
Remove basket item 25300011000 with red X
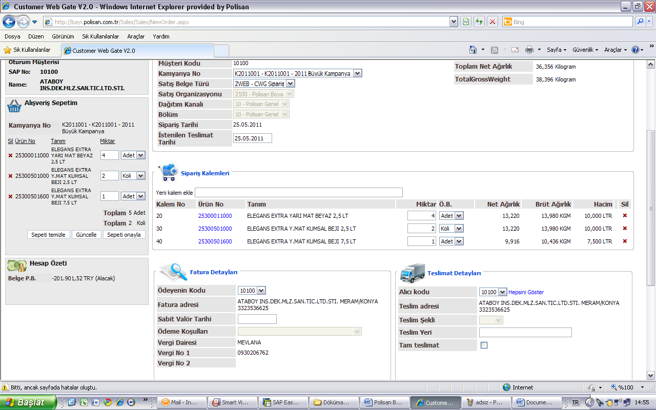coord(11,155)
